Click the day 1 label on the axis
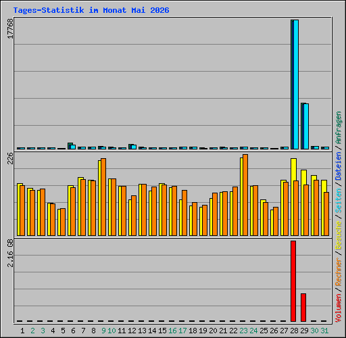The height and width of the screenshot is (338, 346). point(22,331)
